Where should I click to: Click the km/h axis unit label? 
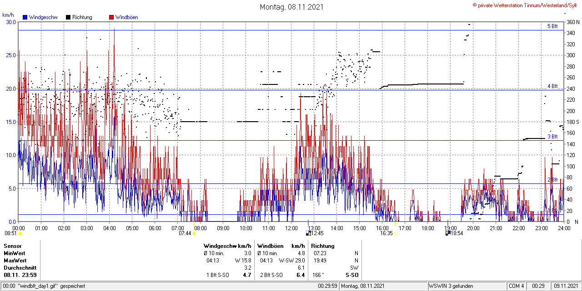click(x=8, y=15)
